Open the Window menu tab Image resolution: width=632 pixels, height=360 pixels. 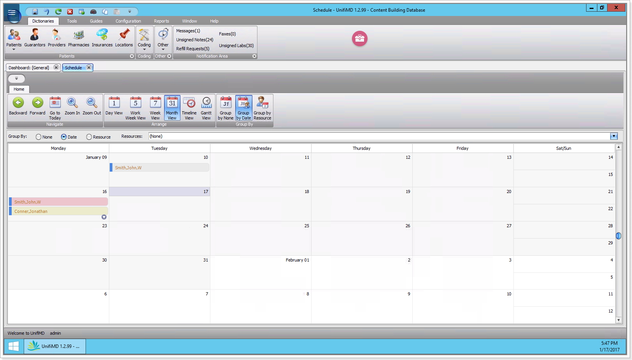[189, 21]
